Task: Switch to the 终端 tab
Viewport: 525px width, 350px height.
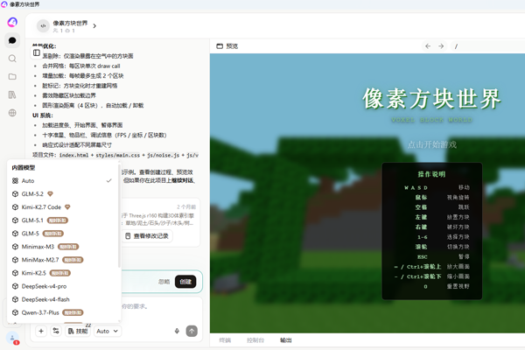Action: pos(225,340)
